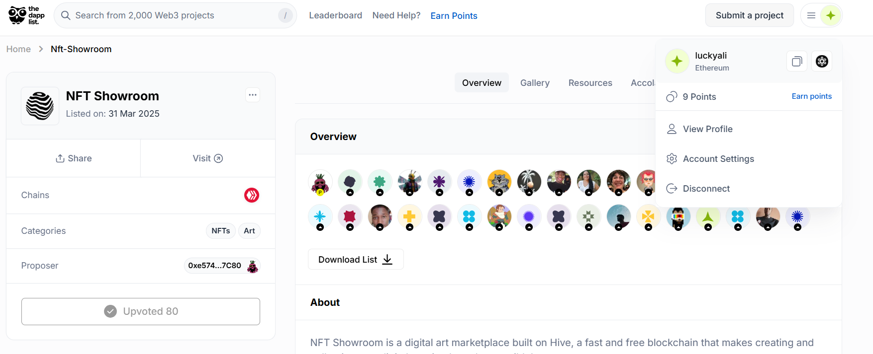Click the dapp list owl logo
Viewport: 873px width, 354px height.
[x=27, y=15]
